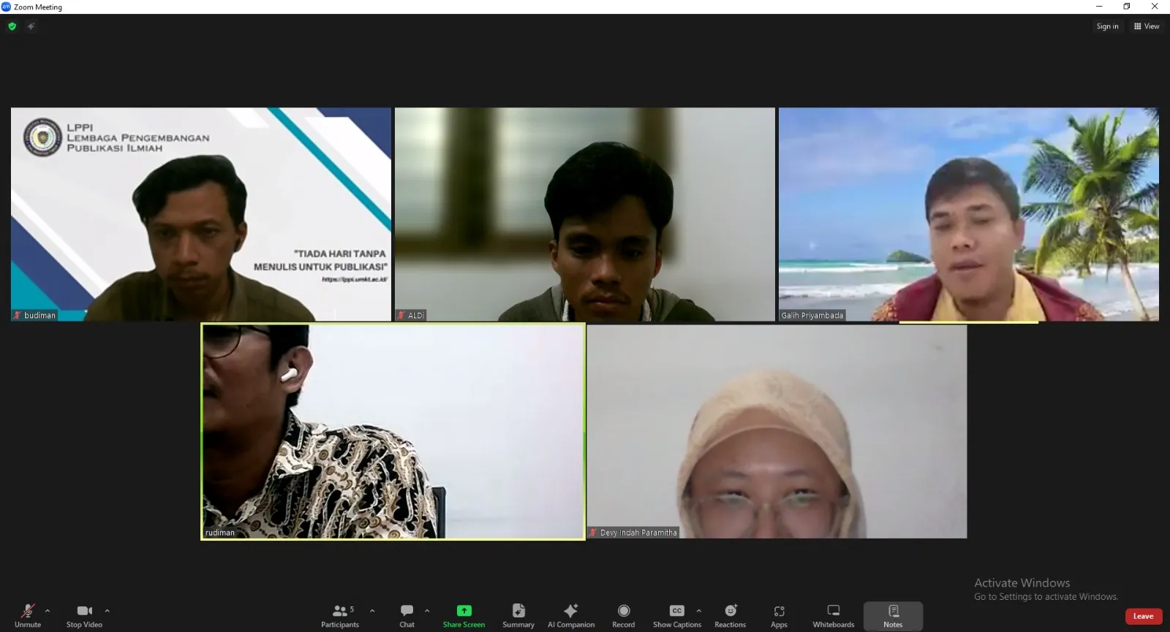The width and height of the screenshot is (1170, 632).
Task: Start Share Screen
Action: [x=464, y=615]
